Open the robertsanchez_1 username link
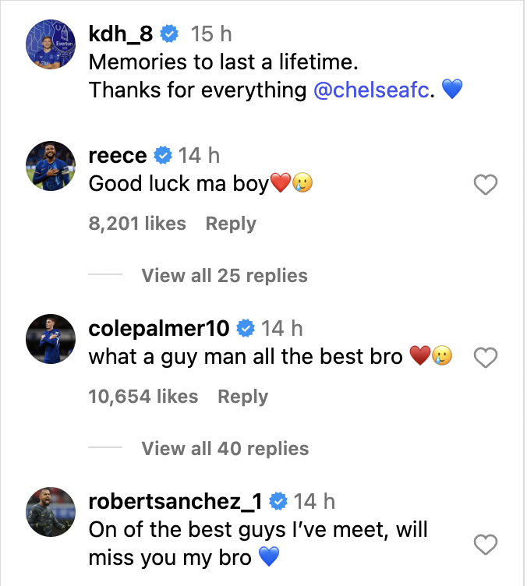The width and height of the screenshot is (527, 586). point(175,502)
